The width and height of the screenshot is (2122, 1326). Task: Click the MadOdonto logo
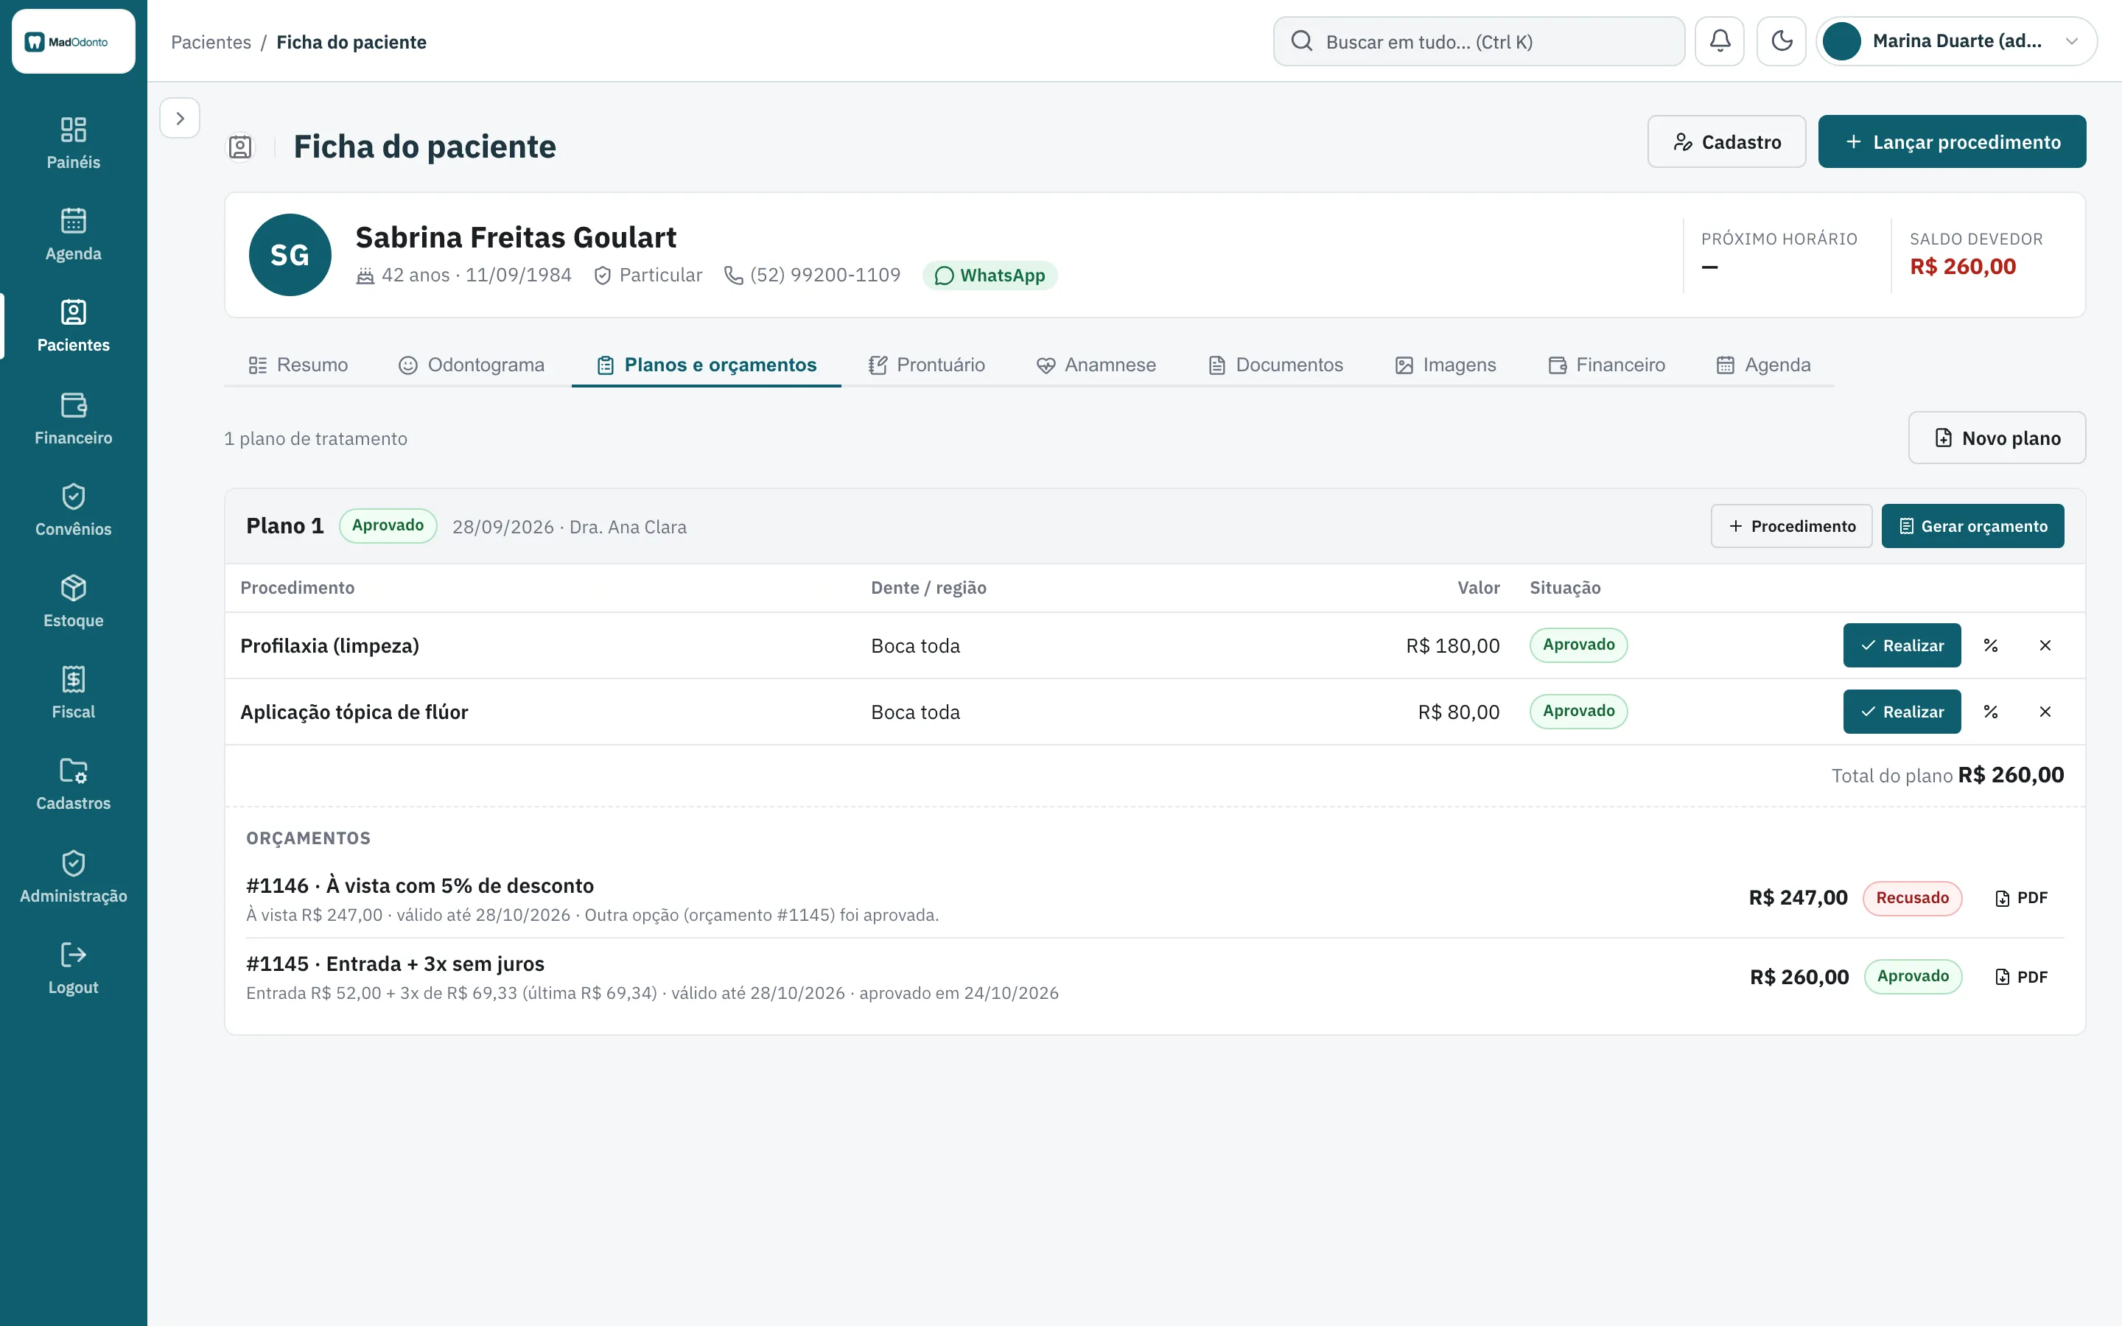pyautogui.click(x=74, y=41)
